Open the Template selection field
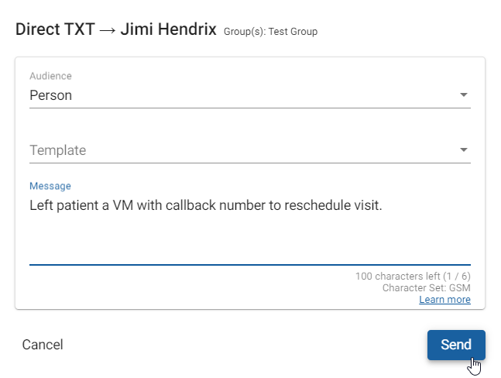Image resolution: width=501 pixels, height=378 pixels. pyautogui.click(x=250, y=150)
